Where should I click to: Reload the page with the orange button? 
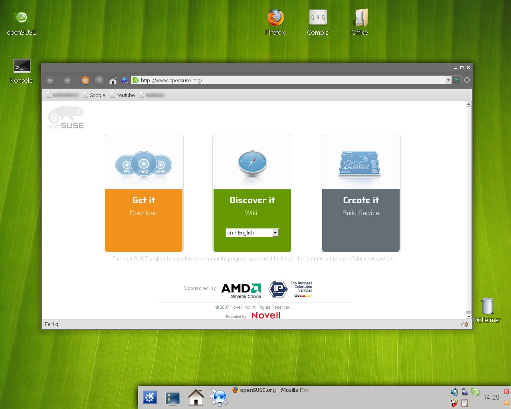tap(85, 80)
